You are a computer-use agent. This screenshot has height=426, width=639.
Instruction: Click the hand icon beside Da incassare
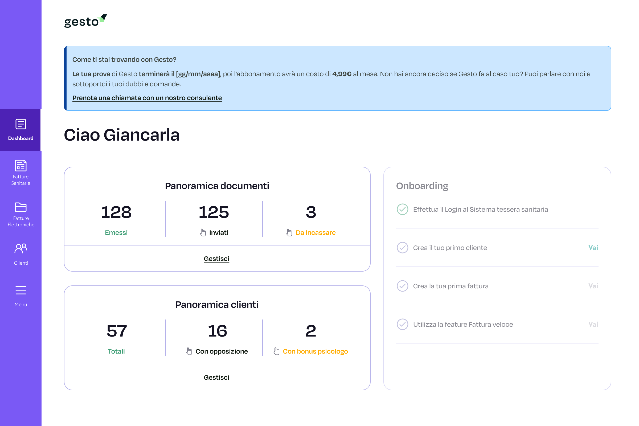(289, 232)
